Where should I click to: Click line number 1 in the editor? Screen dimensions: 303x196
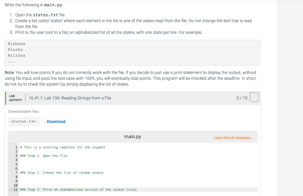pos(16,147)
